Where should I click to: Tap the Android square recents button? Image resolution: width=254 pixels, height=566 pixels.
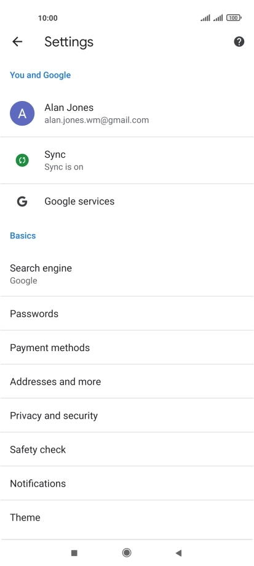[74, 552]
